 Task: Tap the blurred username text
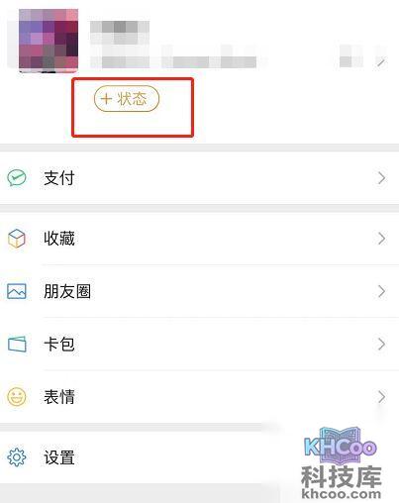click(x=120, y=33)
